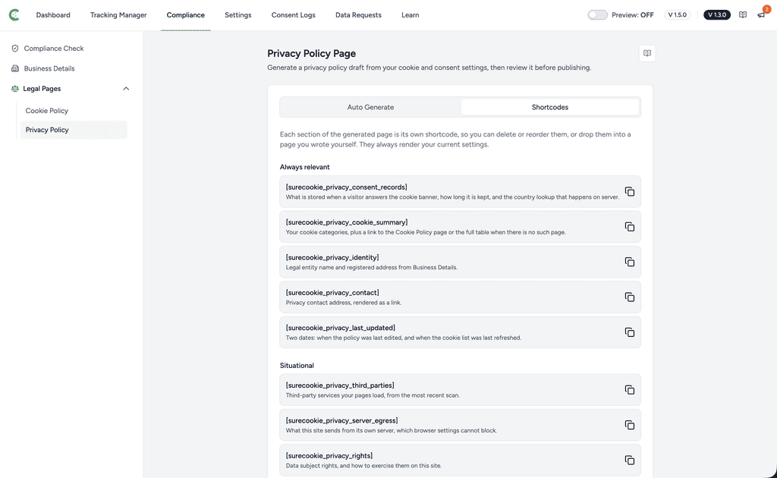Select the Compliance menu item

tap(185, 15)
